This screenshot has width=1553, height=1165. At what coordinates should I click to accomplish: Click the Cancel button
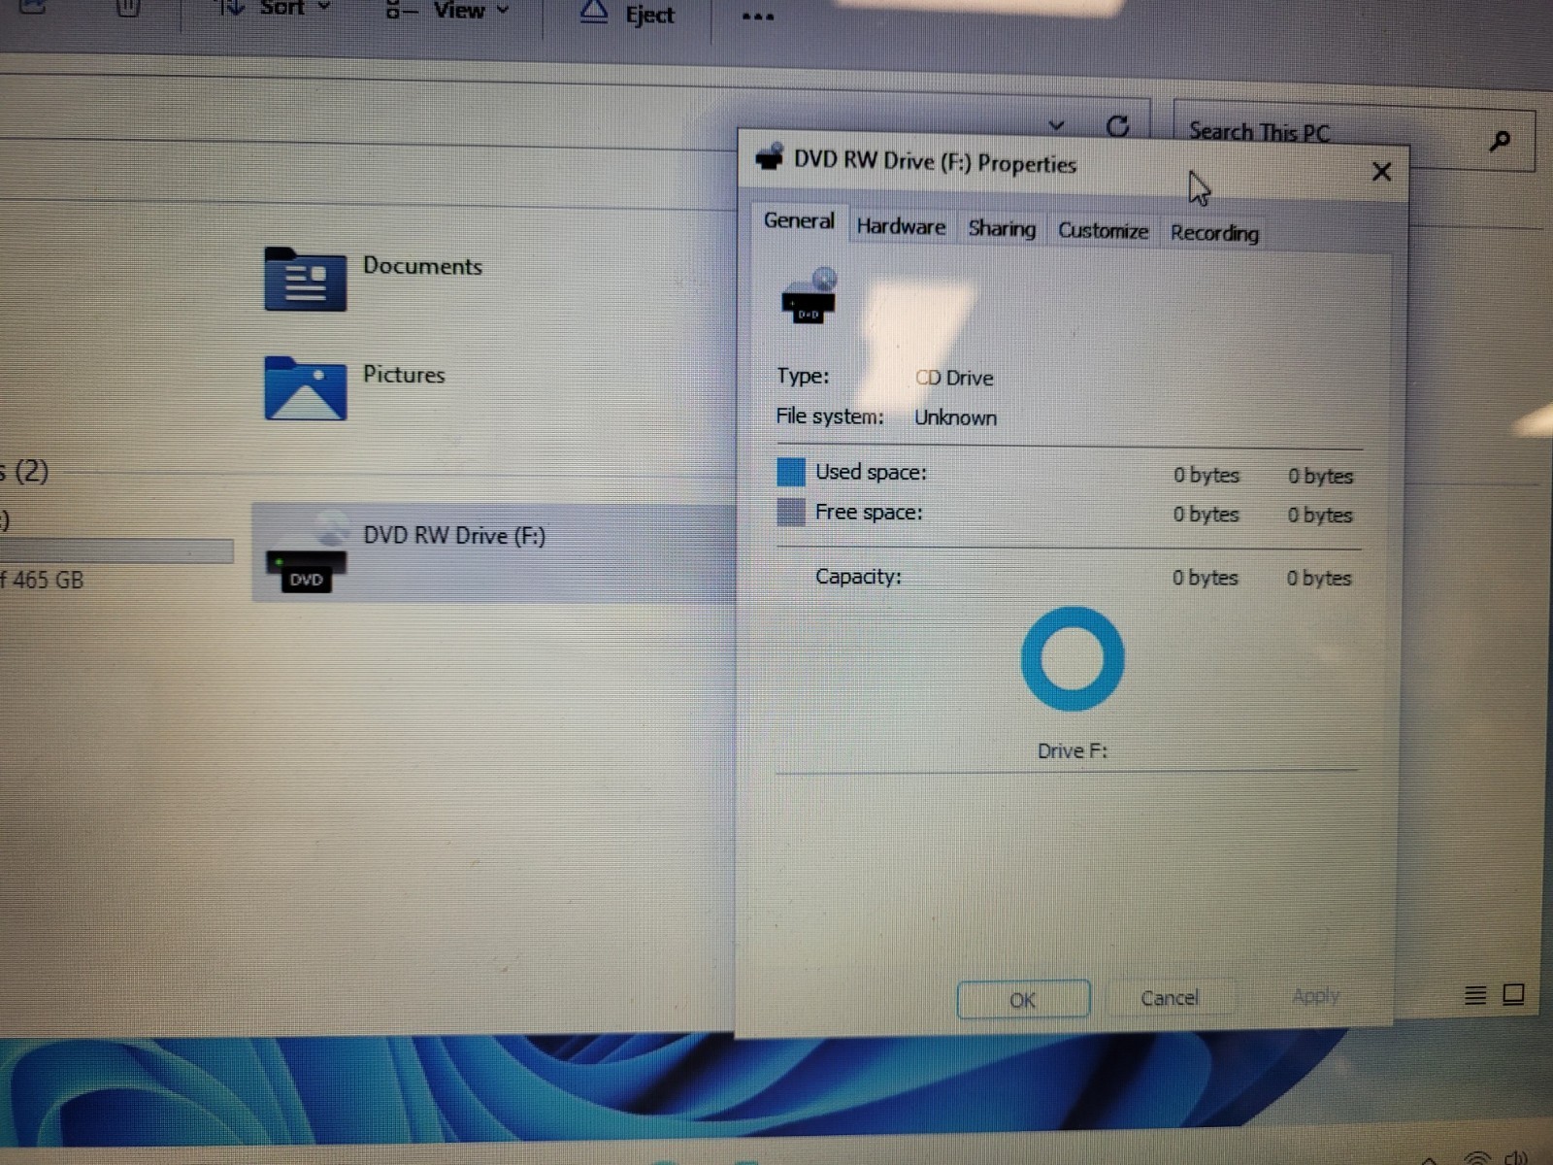click(1170, 998)
